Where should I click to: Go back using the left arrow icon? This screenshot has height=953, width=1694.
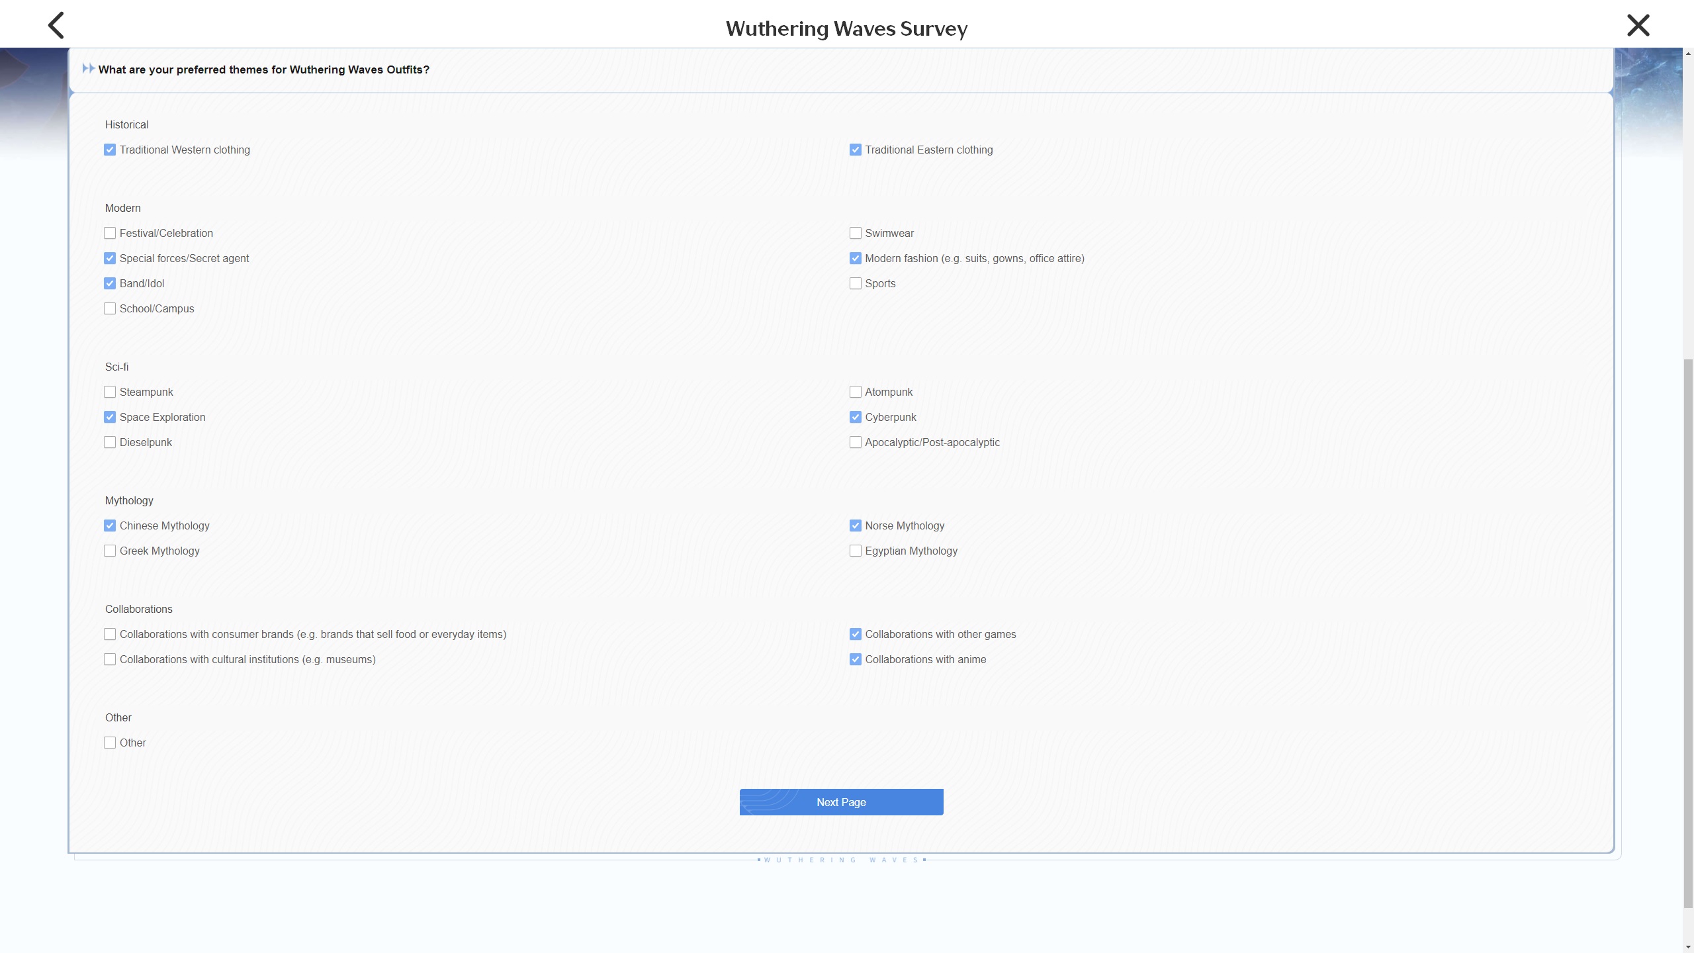[x=56, y=25]
